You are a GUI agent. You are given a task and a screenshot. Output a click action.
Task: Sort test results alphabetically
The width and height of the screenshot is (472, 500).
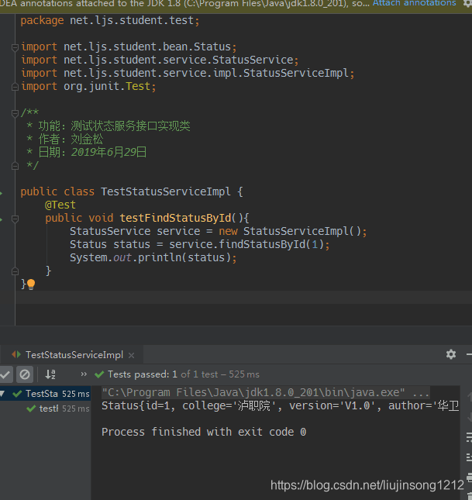pos(50,374)
